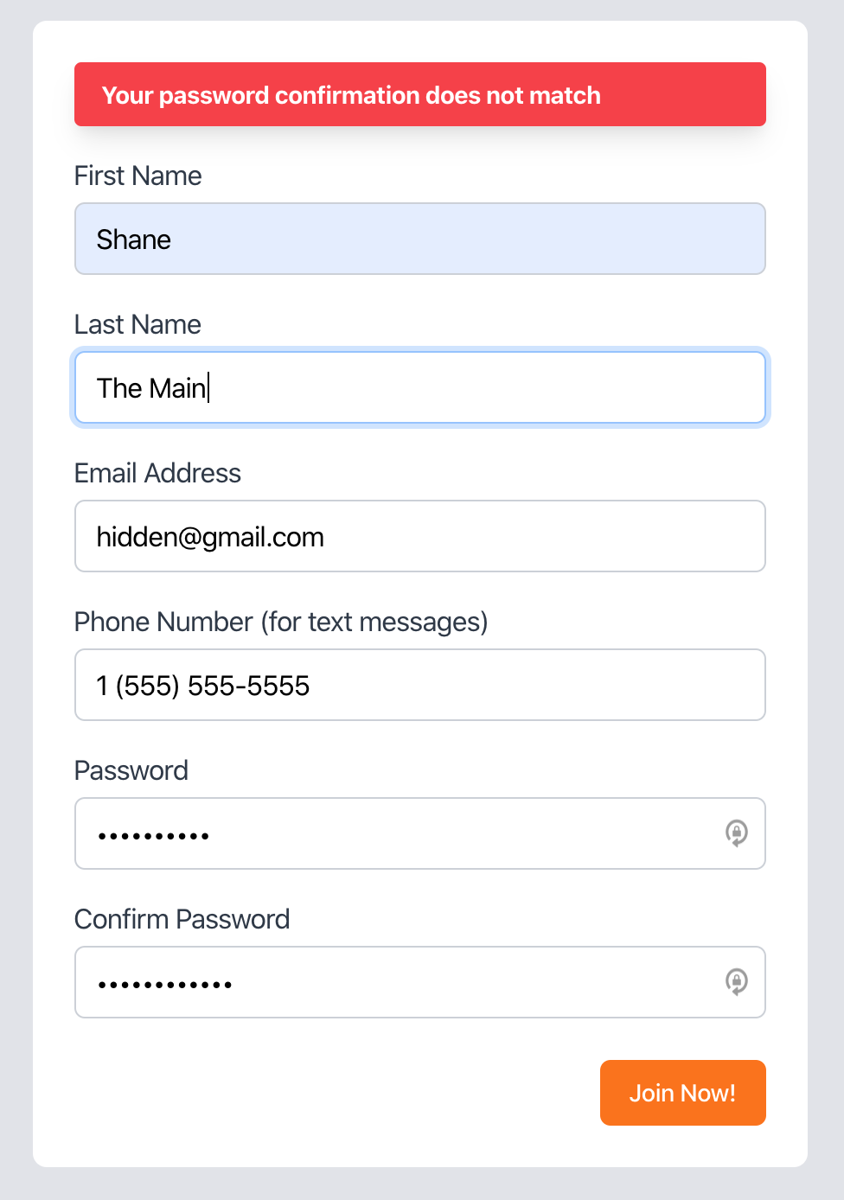Click the Password label text
This screenshot has width=844, height=1200.
coord(131,770)
